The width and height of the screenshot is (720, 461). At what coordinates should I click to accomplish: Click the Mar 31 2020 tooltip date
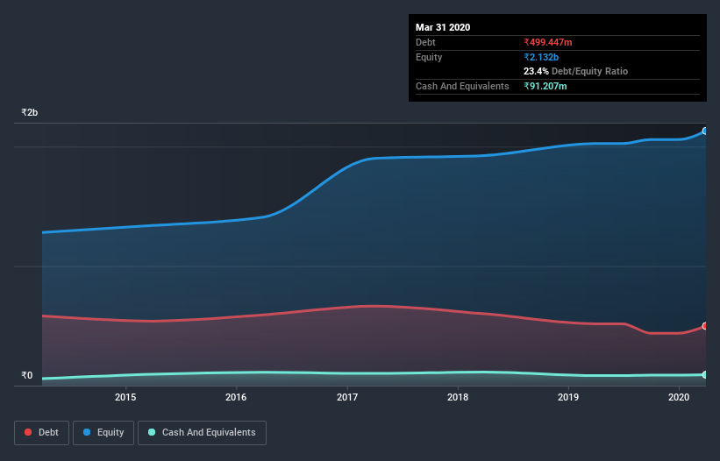[x=443, y=27]
